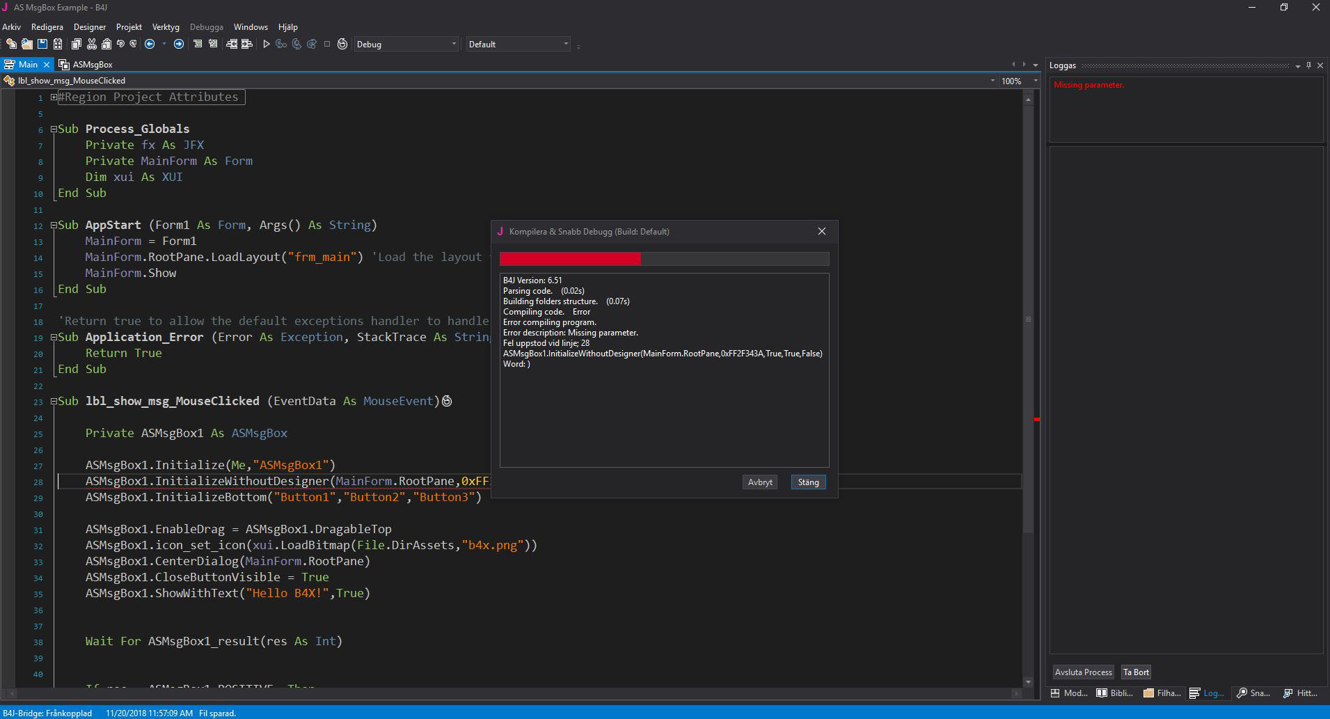
Task: Expand the Project Attributes region
Action: coord(54,97)
